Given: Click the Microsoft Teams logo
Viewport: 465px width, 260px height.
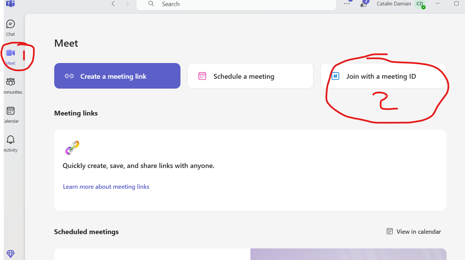Looking at the screenshot, I should pos(10,3).
